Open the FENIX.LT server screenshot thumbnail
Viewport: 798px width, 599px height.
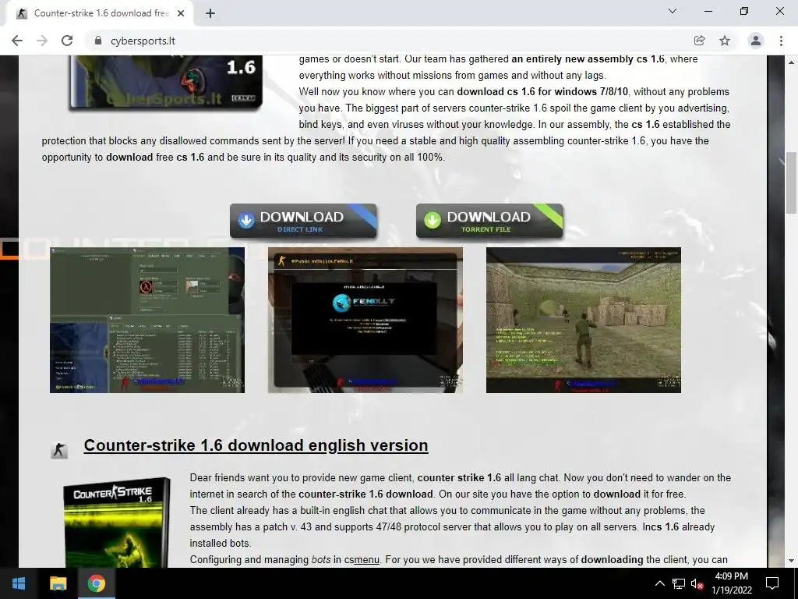click(x=365, y=320)
